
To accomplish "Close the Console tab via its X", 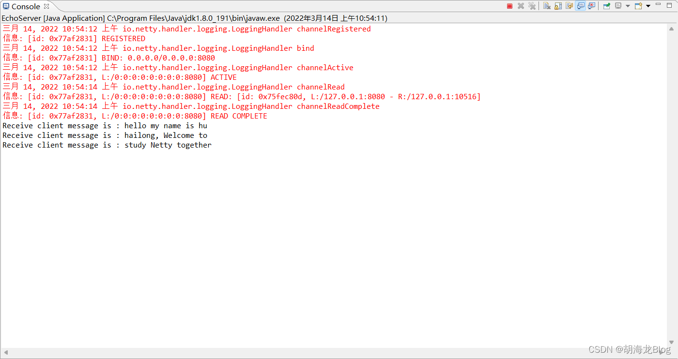I will [x=46, y=6].
